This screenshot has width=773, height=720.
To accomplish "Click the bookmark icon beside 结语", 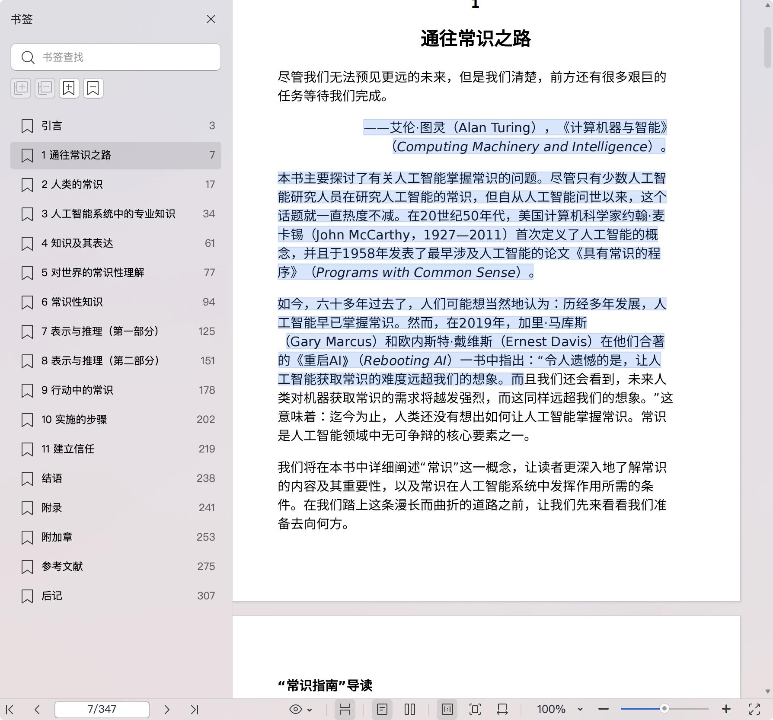I will [x=27, y=479].
